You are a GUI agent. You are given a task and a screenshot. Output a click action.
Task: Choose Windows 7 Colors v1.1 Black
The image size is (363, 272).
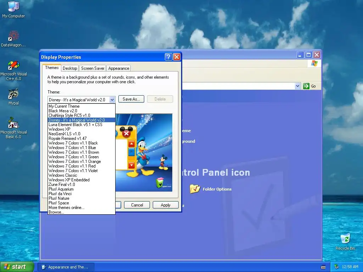point(82,143)
